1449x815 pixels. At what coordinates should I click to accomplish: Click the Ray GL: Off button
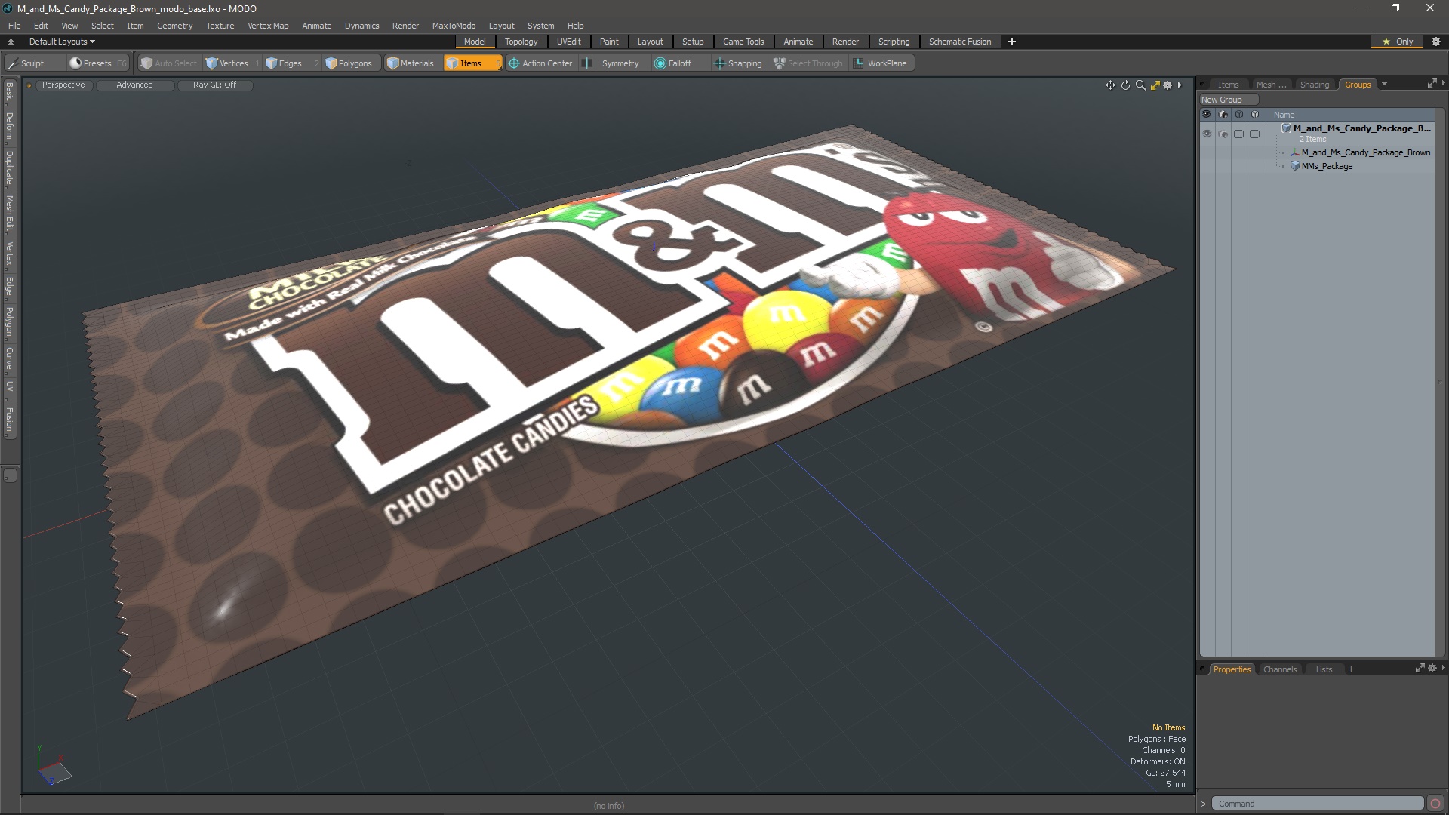coord(214,85)
